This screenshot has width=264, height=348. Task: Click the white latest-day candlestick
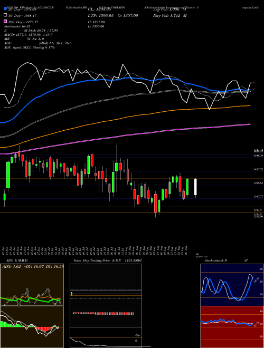tap(195, 187)
